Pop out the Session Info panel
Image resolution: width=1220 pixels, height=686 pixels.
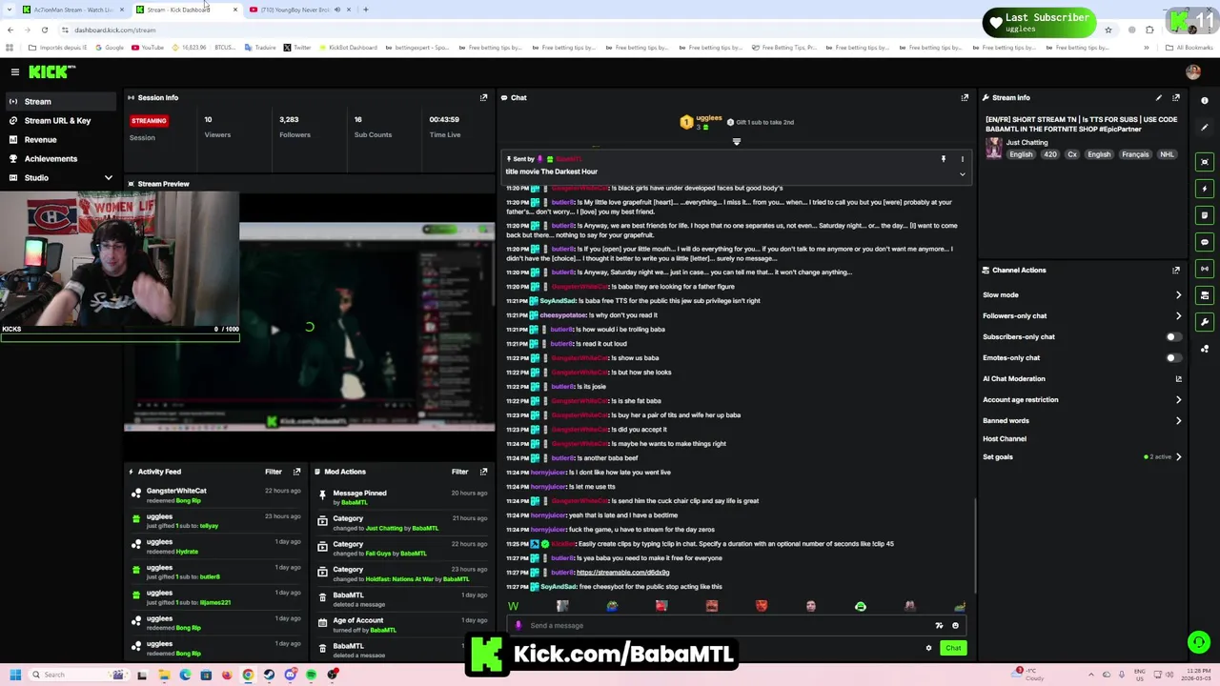point(483,97)
